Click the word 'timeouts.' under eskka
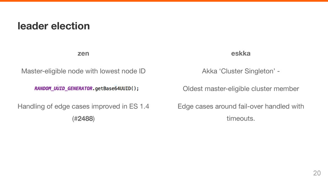 tap(241, 119)
